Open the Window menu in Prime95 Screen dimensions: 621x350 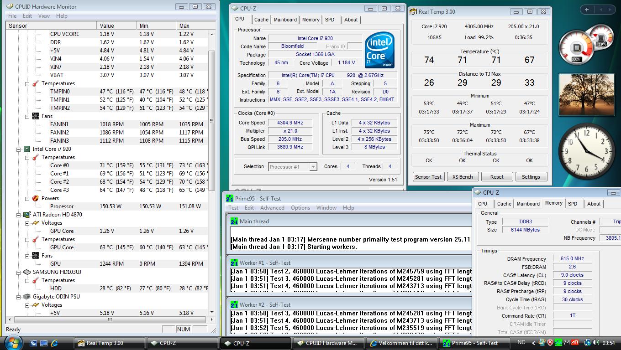click(x=326, y=208)
